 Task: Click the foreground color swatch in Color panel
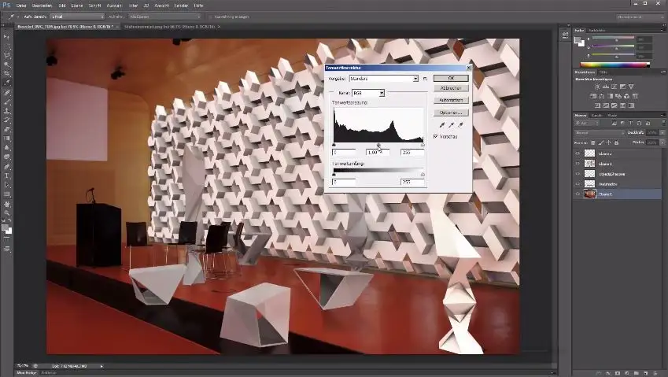click(x=578, y=40)
